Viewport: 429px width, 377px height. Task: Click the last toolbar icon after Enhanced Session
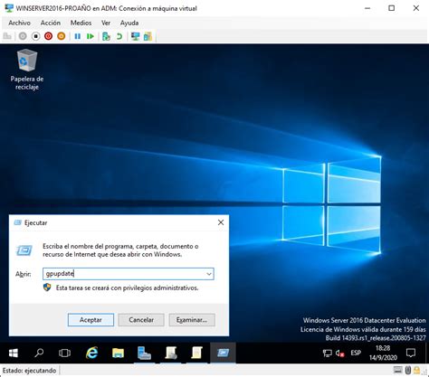click(x=148, y=36)
